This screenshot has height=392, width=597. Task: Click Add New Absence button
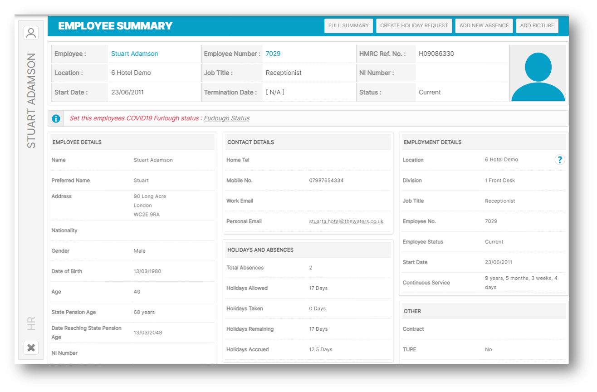(484, 26)
